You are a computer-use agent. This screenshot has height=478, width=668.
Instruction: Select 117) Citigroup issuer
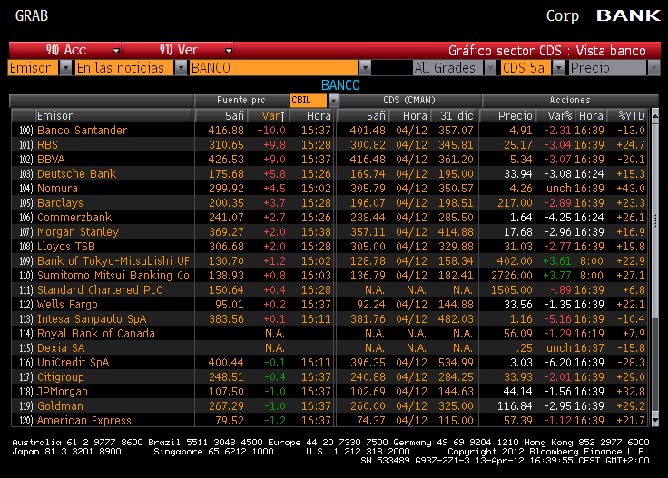click(x=61, y=377)
